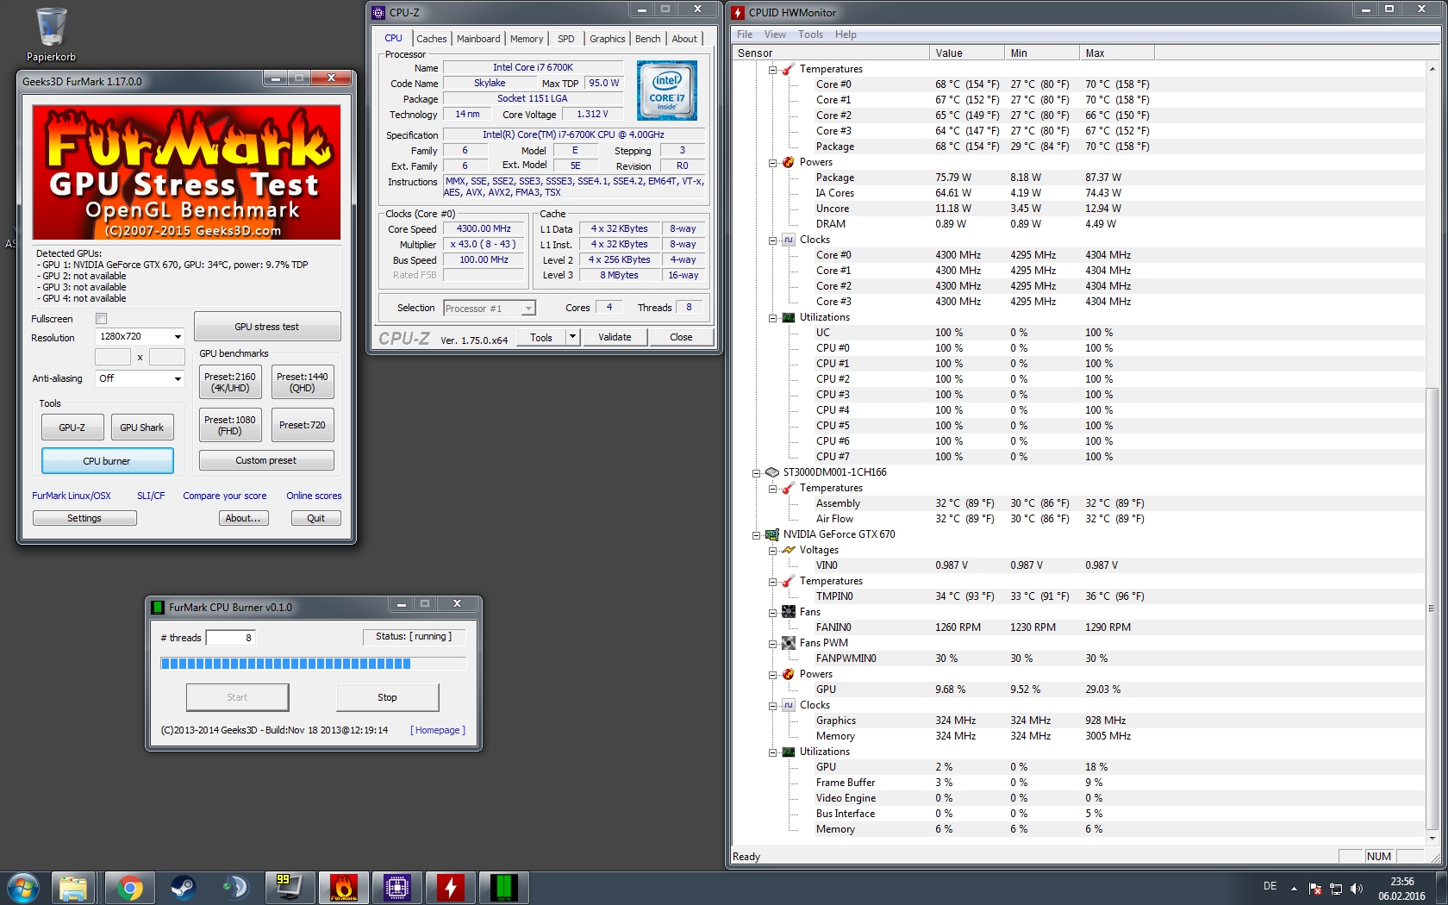Click the CPU Powers flame icon
Screen dimensions: 1448x905
click(x=788, y=162)
